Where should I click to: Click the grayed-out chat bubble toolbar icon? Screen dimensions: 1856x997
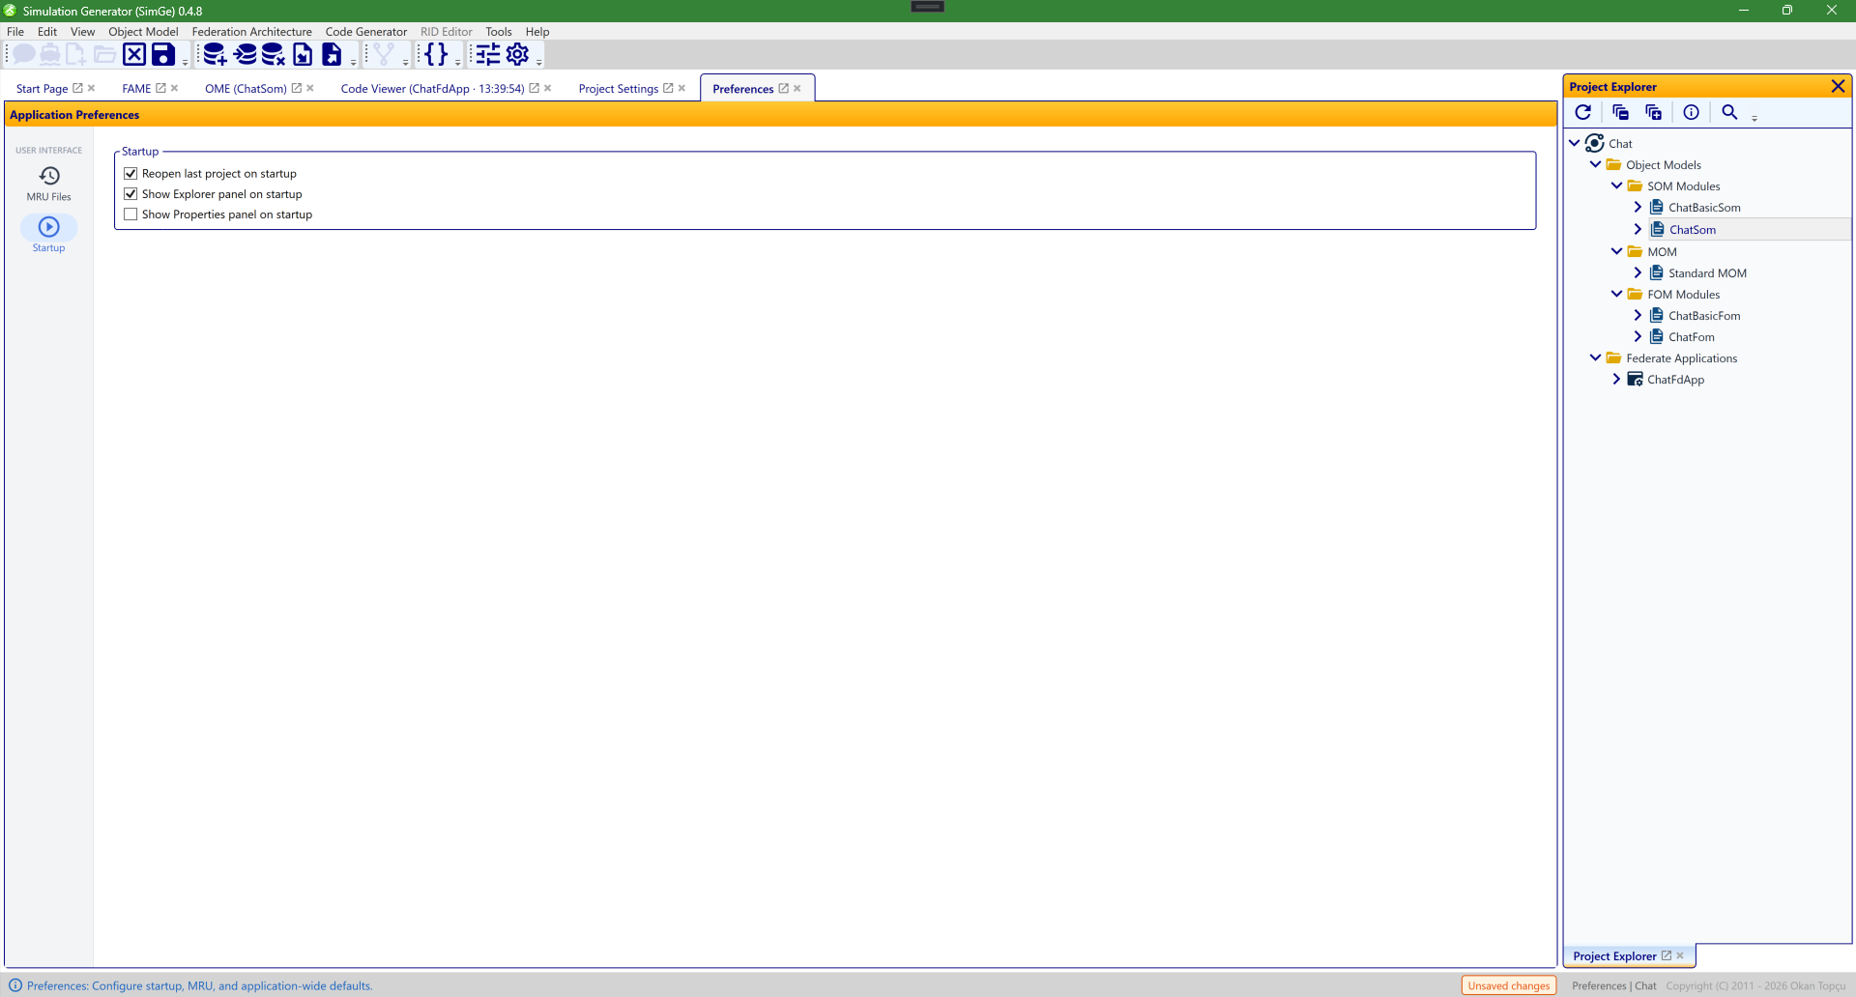pos(23,54)
